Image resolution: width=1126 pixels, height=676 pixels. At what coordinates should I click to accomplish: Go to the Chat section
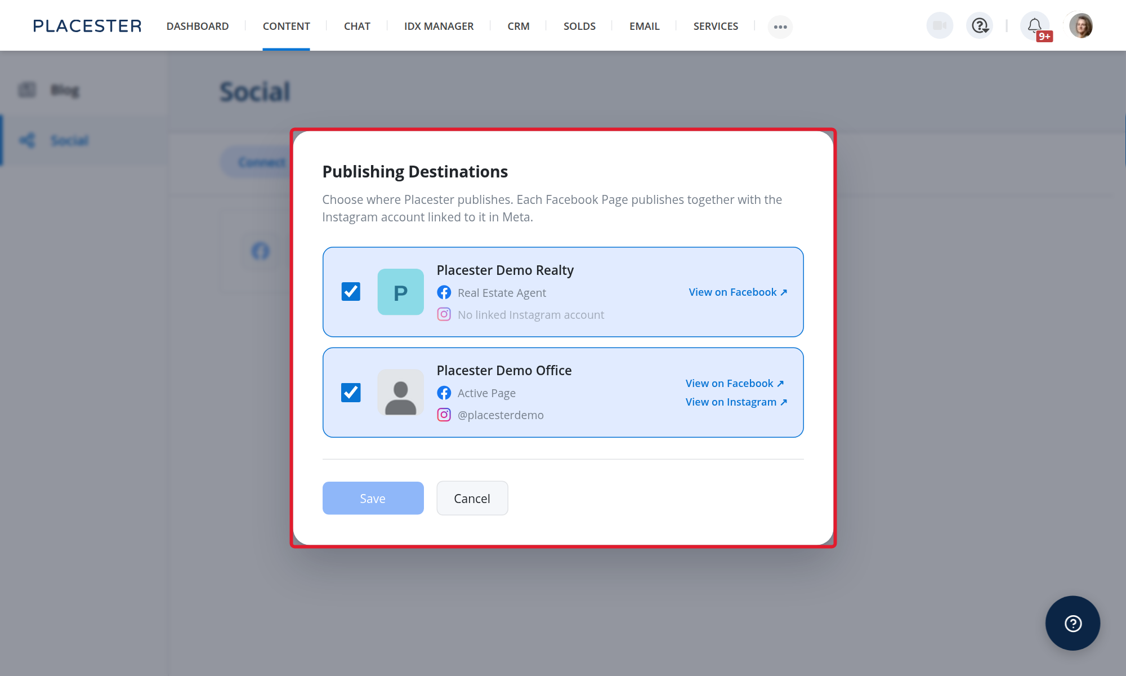point(357,26)
